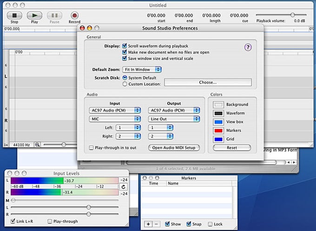316x231 pixels.
Task: Start recording with the Record button
Action: [74, 15]
